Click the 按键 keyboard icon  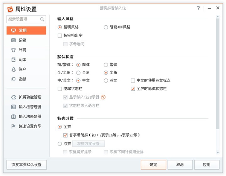[14, 40]
